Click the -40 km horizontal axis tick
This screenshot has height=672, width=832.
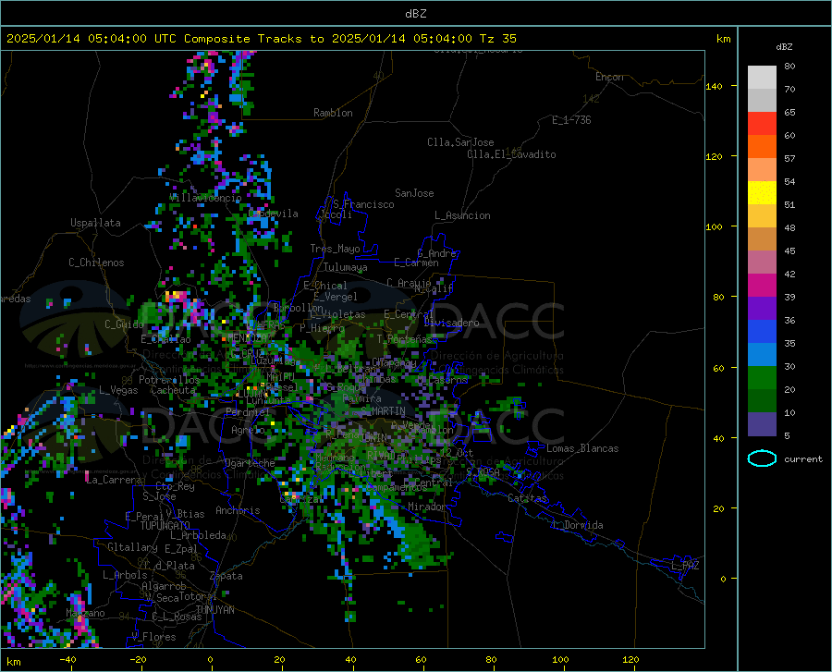[x=67, y=659]
